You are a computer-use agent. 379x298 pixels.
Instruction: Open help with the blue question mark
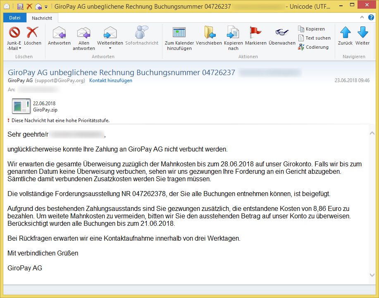371,17
